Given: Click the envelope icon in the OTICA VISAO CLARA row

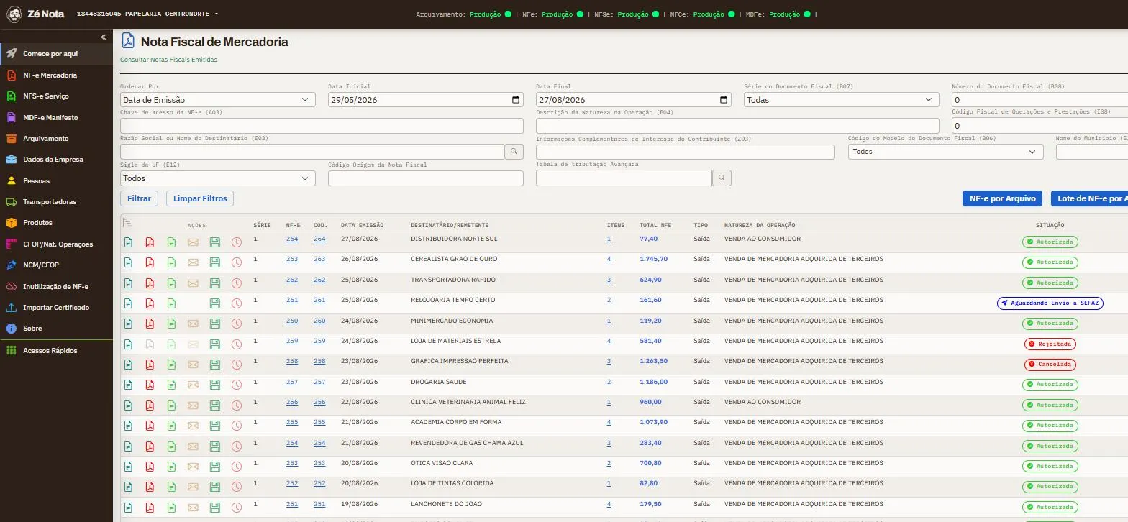Looking at the screenshot, I should [193, 467].
